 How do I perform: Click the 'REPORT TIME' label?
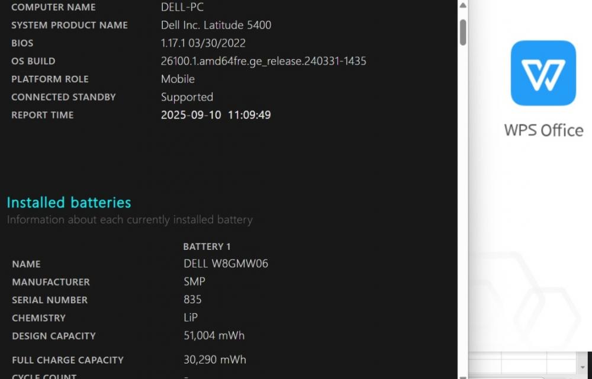[x=42, y=115]
